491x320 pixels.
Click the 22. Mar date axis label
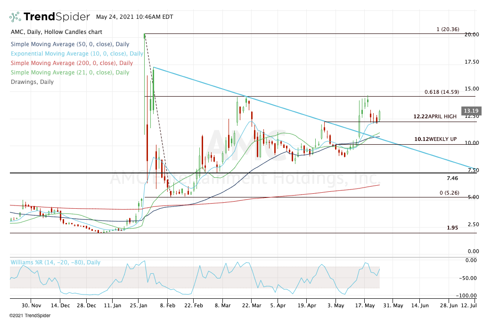click(x=251, y=305)
